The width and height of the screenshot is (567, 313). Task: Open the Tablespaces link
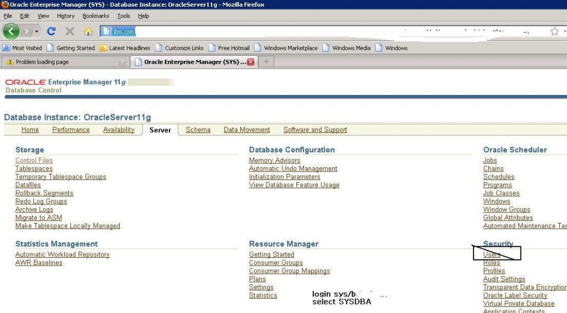[x=34, y=168]
